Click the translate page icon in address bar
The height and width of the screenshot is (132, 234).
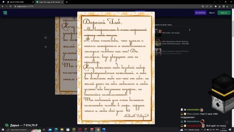coord(203,7)
